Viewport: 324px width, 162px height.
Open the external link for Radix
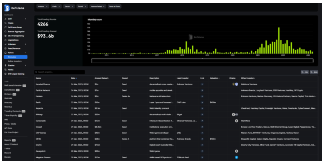202,103
